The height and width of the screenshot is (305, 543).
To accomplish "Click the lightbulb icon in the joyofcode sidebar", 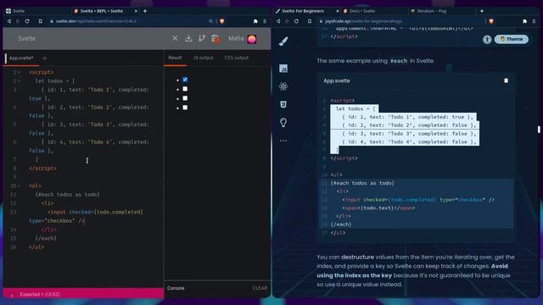I will click(x=283, y=122).
